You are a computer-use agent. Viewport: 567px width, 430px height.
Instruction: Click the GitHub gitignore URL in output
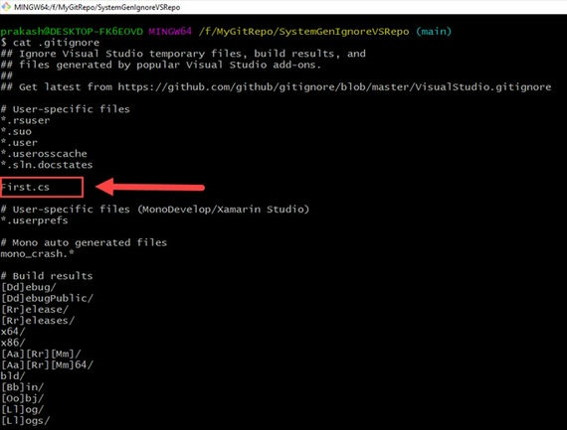click(334, 87)
